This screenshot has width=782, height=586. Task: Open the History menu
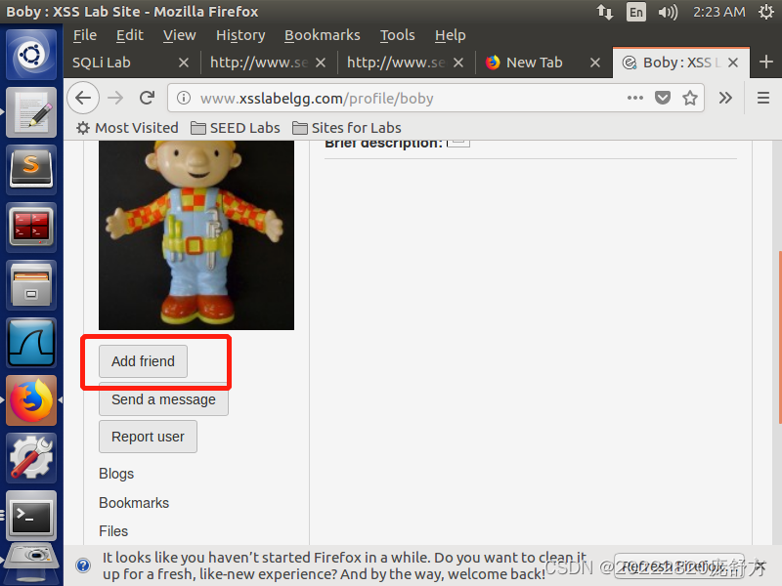click(240, 35)
